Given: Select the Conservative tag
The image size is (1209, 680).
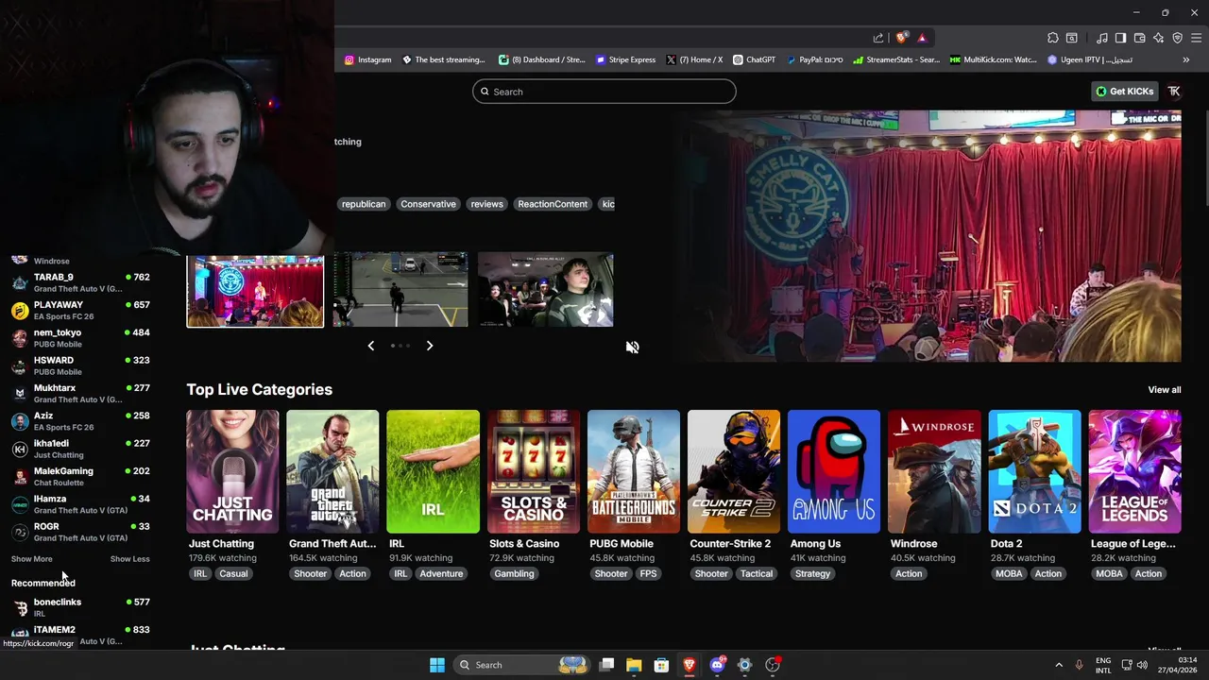Looking at the screenshot, I should pyautogui.click(x=428, y=204).
